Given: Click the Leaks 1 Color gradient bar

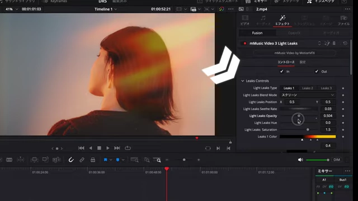Looking at the screenshot, I should click(308, 136).
